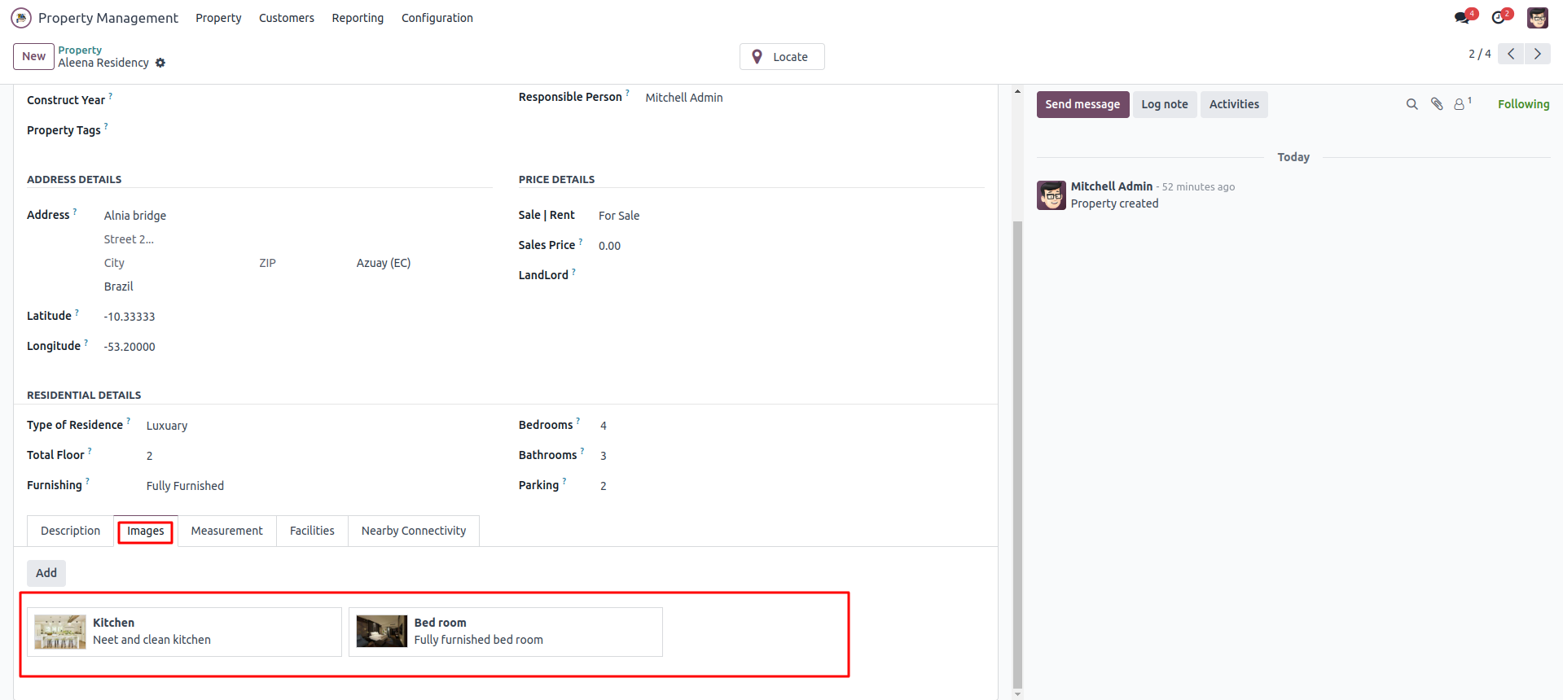Open the Kitchen image thumbnail
Viewport: 1563px width, 700px height.
(60, 632)
